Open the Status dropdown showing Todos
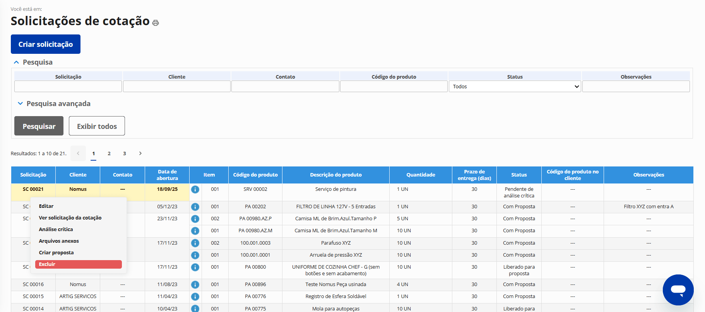Viewport: 705px width, 312px height. pos(514,86)
